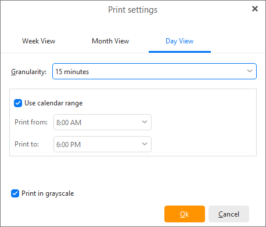Image resolution: width=266 pixels, height=227 pixels.
Task: Click the 'Print in grayscale' label text
Action: 48,193
